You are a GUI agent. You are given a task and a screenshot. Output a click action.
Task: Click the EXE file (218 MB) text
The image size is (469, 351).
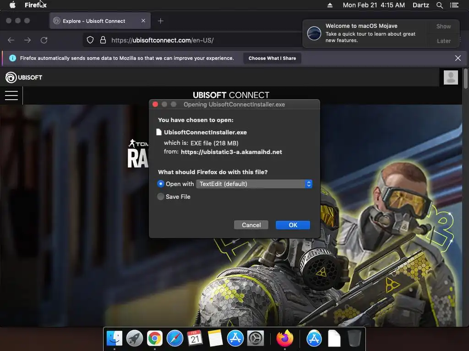pos(214,143)
